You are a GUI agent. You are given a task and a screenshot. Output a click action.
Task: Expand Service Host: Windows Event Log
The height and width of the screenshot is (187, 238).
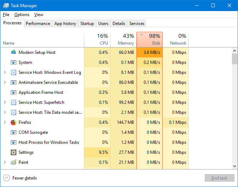click(x=5, y=72)
